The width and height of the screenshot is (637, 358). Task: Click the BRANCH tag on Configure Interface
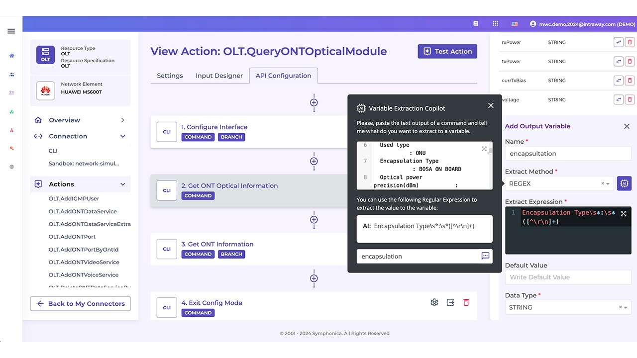231,137
